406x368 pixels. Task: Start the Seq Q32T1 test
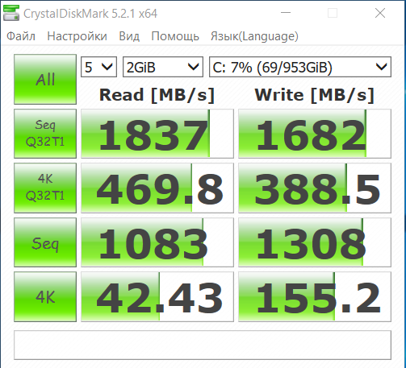click(45, 134)
